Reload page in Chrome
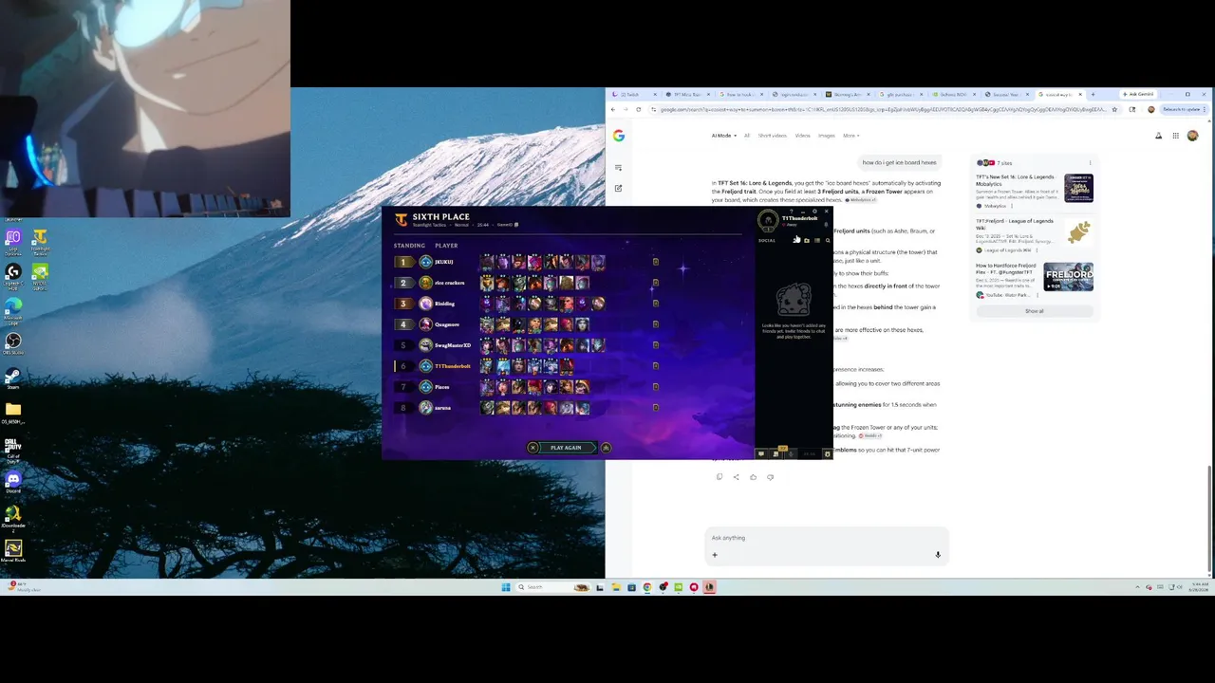Screen dimensions: 1215x683 (639, 109)
